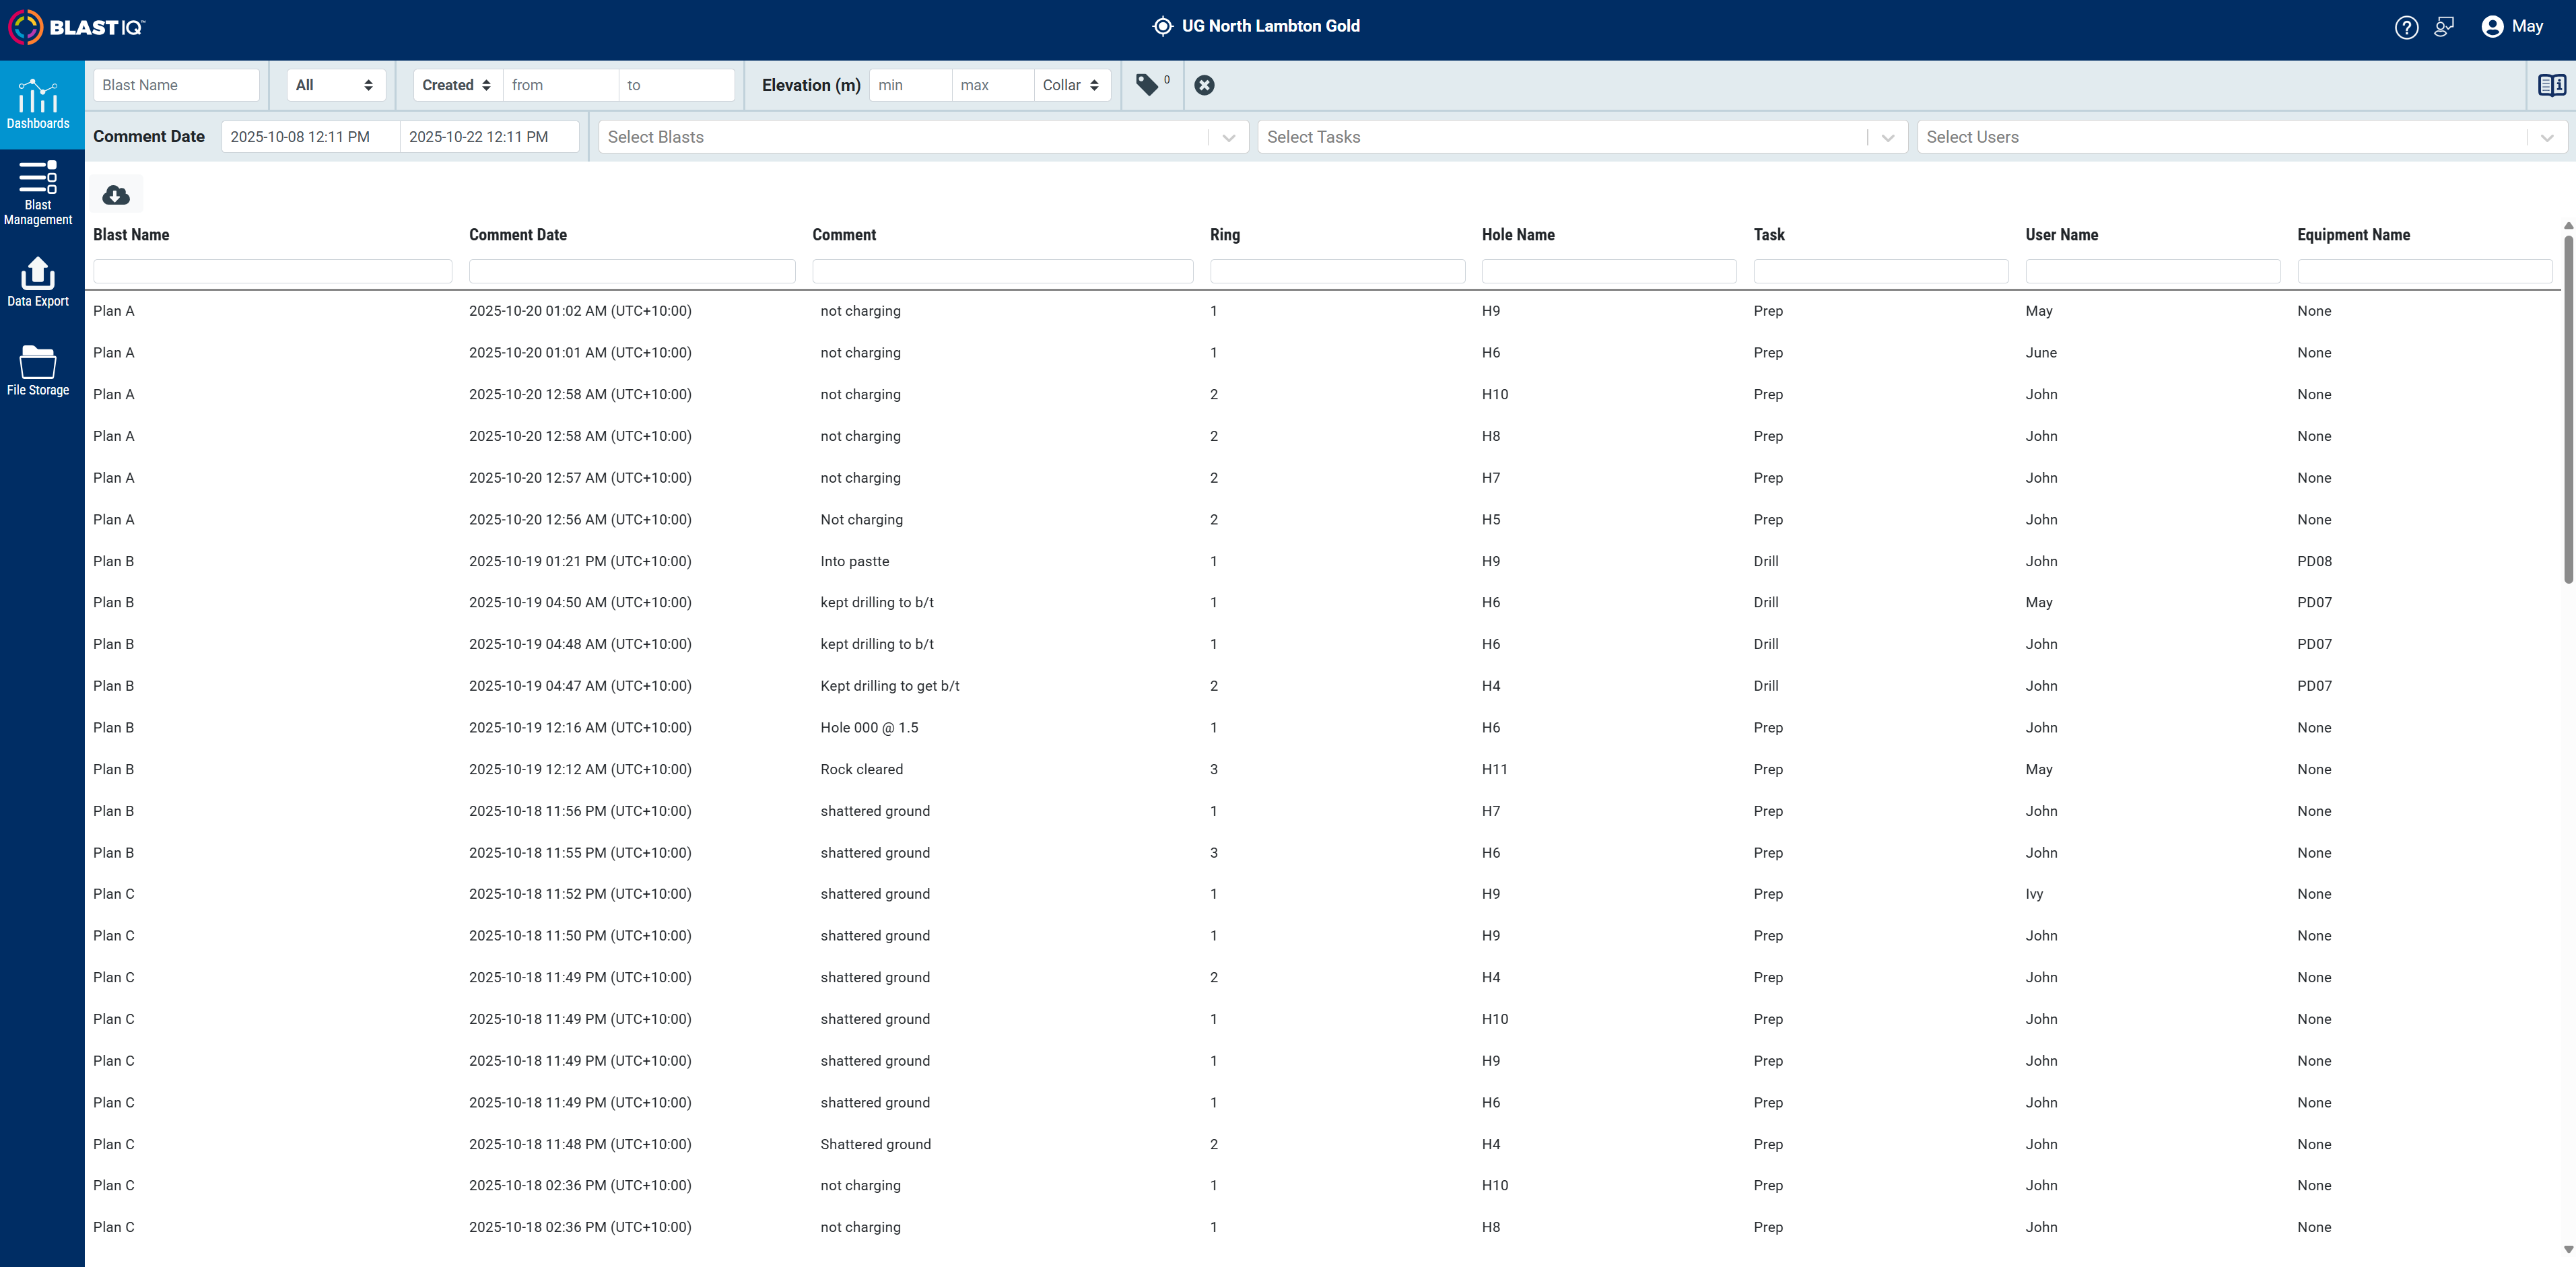Viewport: 2576px width, 1267px height.
Task: Sort by the Equipment Name column header
Action: click(2354, 235)
